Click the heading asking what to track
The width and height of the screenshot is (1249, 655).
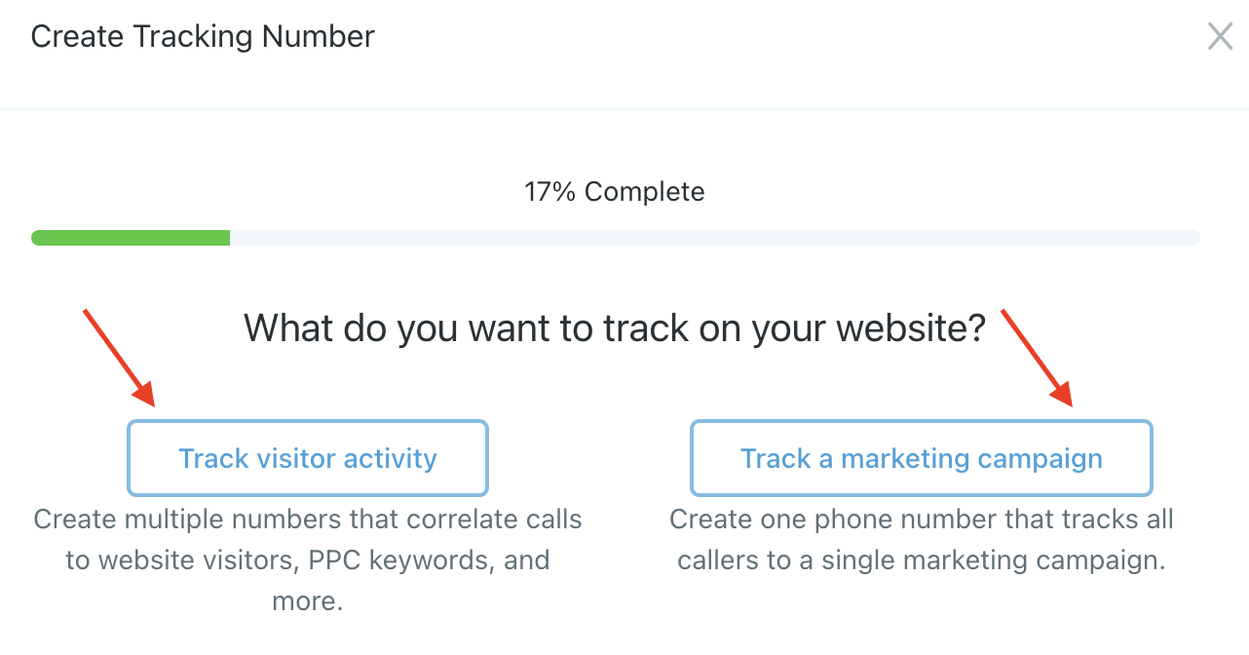614,328
